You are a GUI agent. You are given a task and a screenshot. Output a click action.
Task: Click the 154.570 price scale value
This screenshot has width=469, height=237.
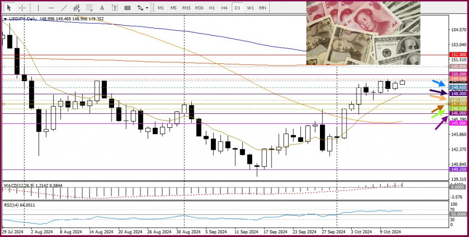click(458, 30)
